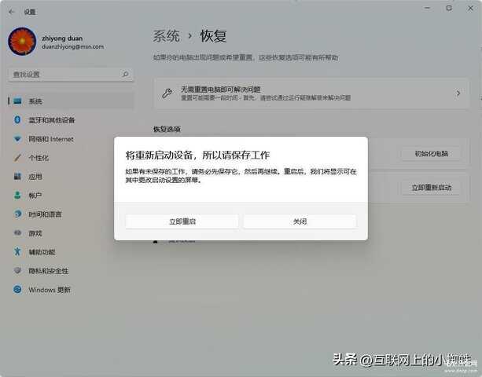482x377 pixels.
Task: Click the search magnifier icon
Action: [125, 75]
